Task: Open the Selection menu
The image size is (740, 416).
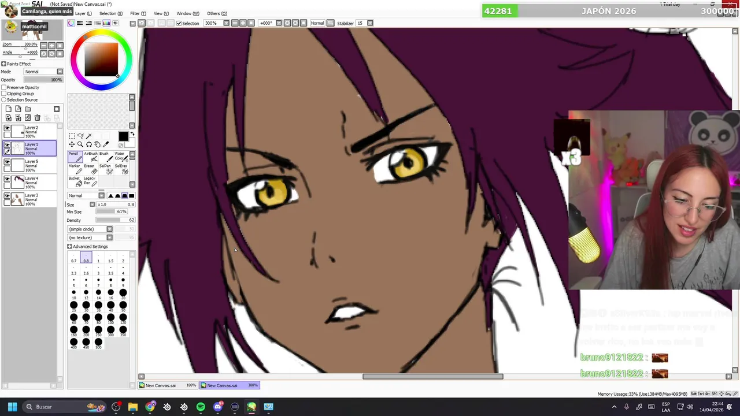Action: (x=110, y=13)
